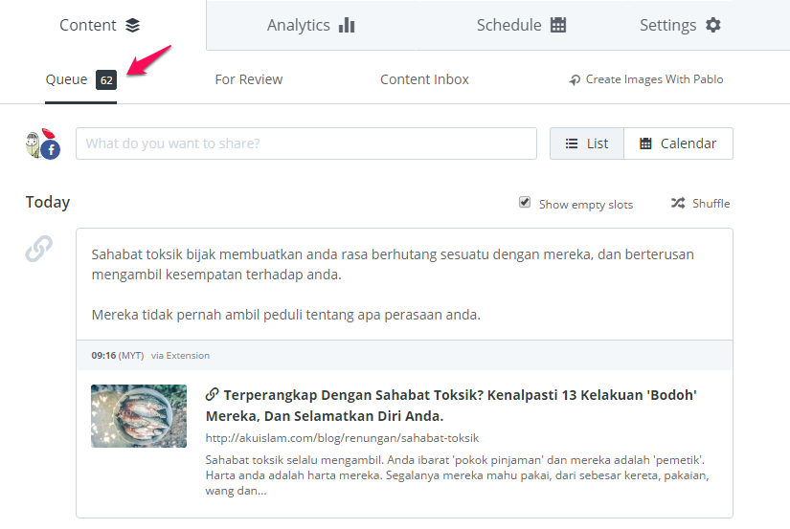790x529 pixels.
Task: Switch to Calendar view
Action: [x=678, y=143]
